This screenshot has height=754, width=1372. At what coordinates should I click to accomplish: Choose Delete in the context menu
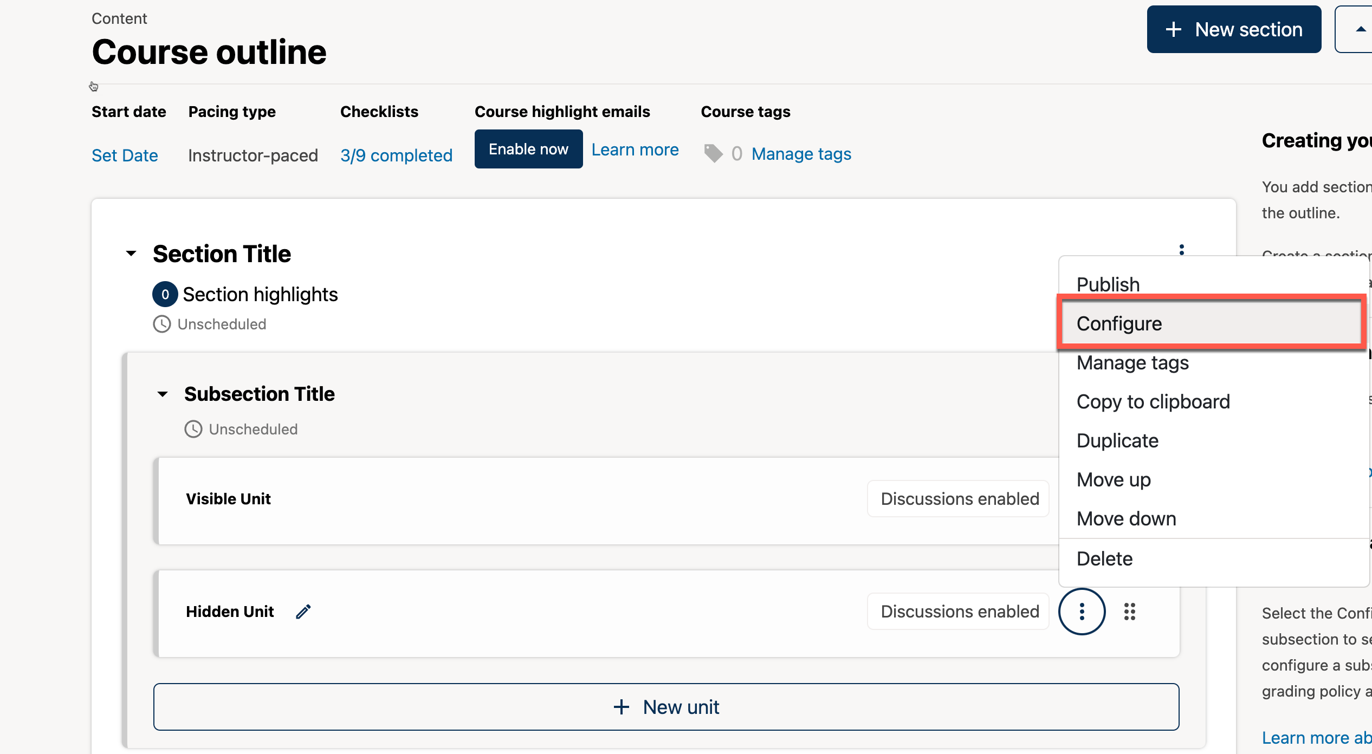click(1104, 558)
